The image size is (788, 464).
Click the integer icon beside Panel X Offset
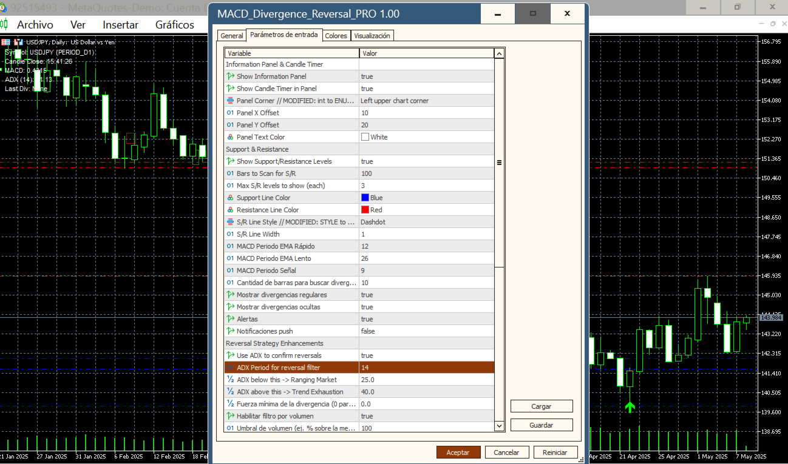point(230,113)
